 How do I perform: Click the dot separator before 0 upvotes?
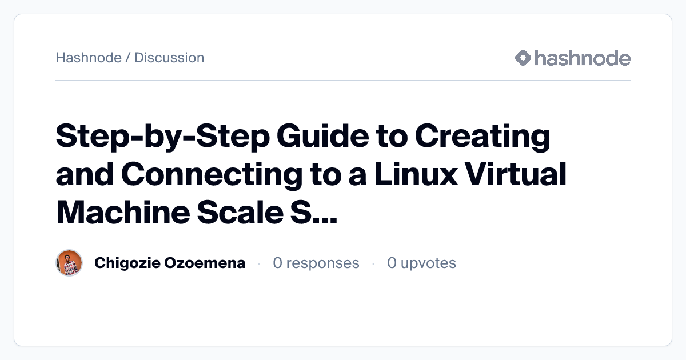click(x=373, y=263)
